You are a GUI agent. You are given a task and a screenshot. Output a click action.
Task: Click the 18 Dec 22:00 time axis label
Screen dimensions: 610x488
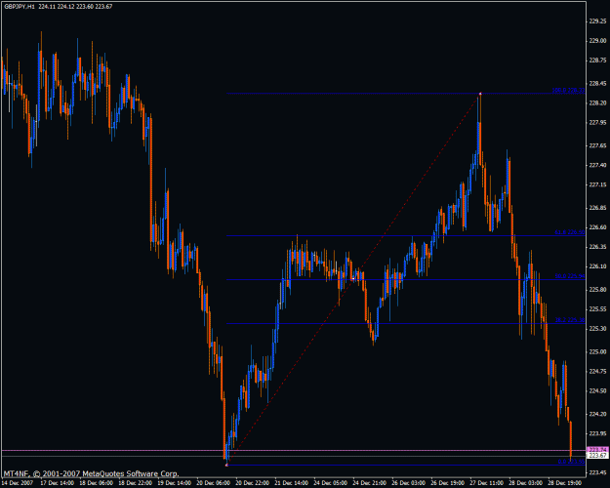[x=135, y=483]
